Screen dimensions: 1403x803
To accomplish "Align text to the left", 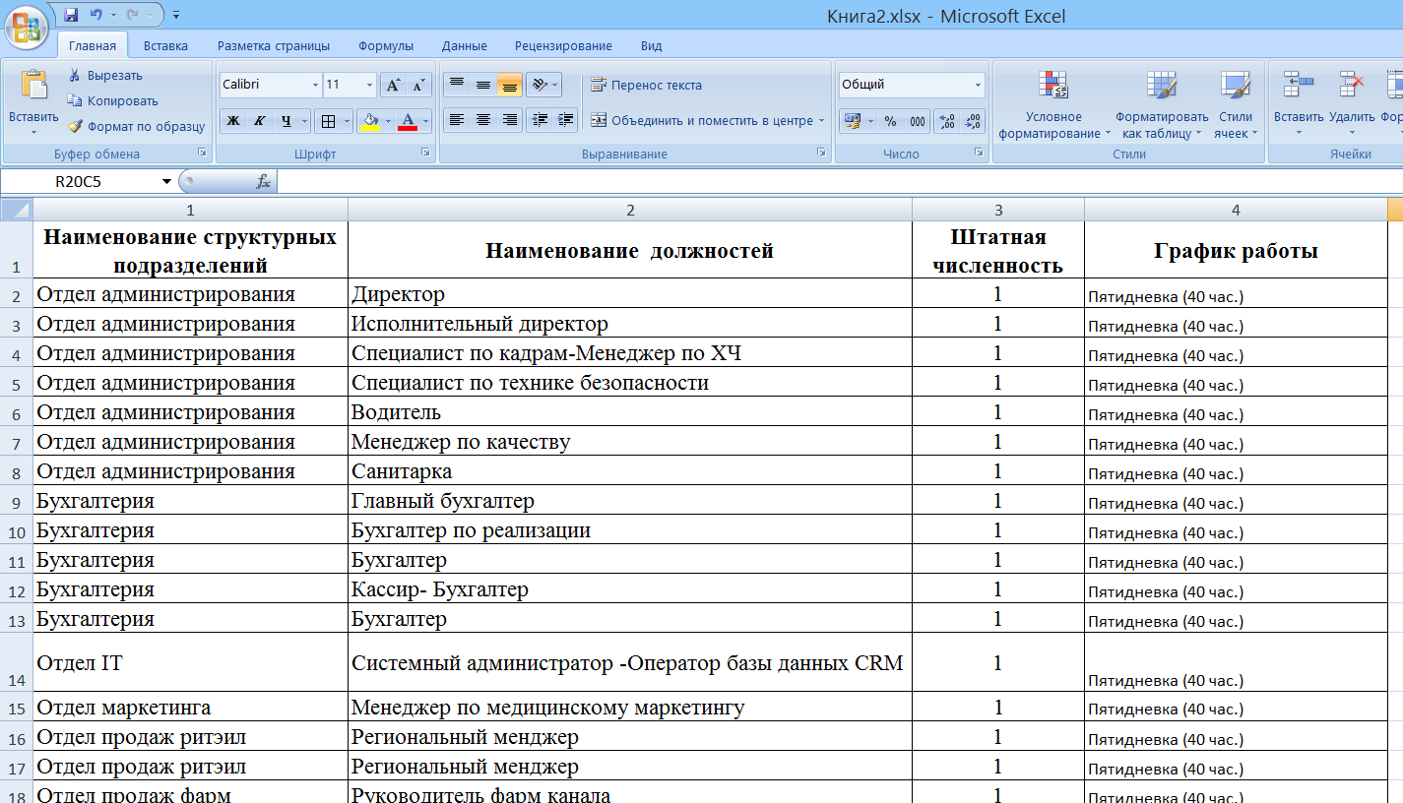I will pos(457,120).
